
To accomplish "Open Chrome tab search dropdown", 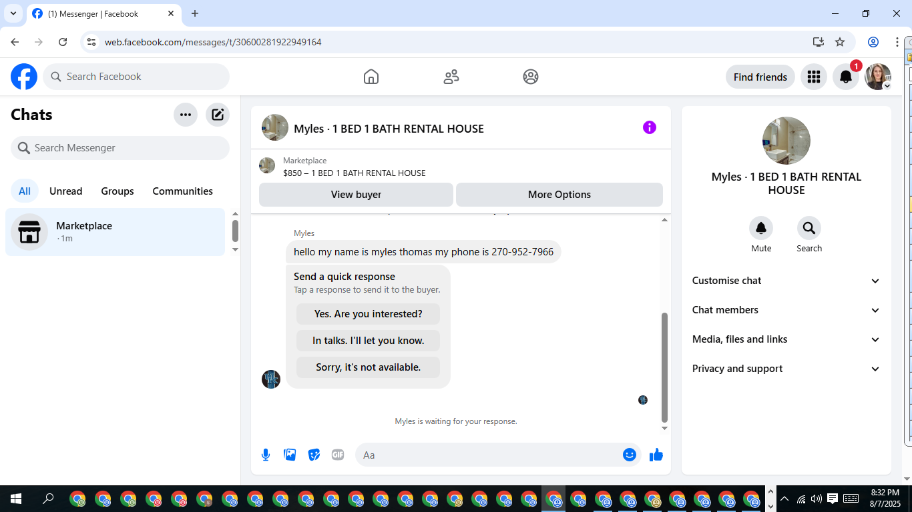I will [13, 13].
